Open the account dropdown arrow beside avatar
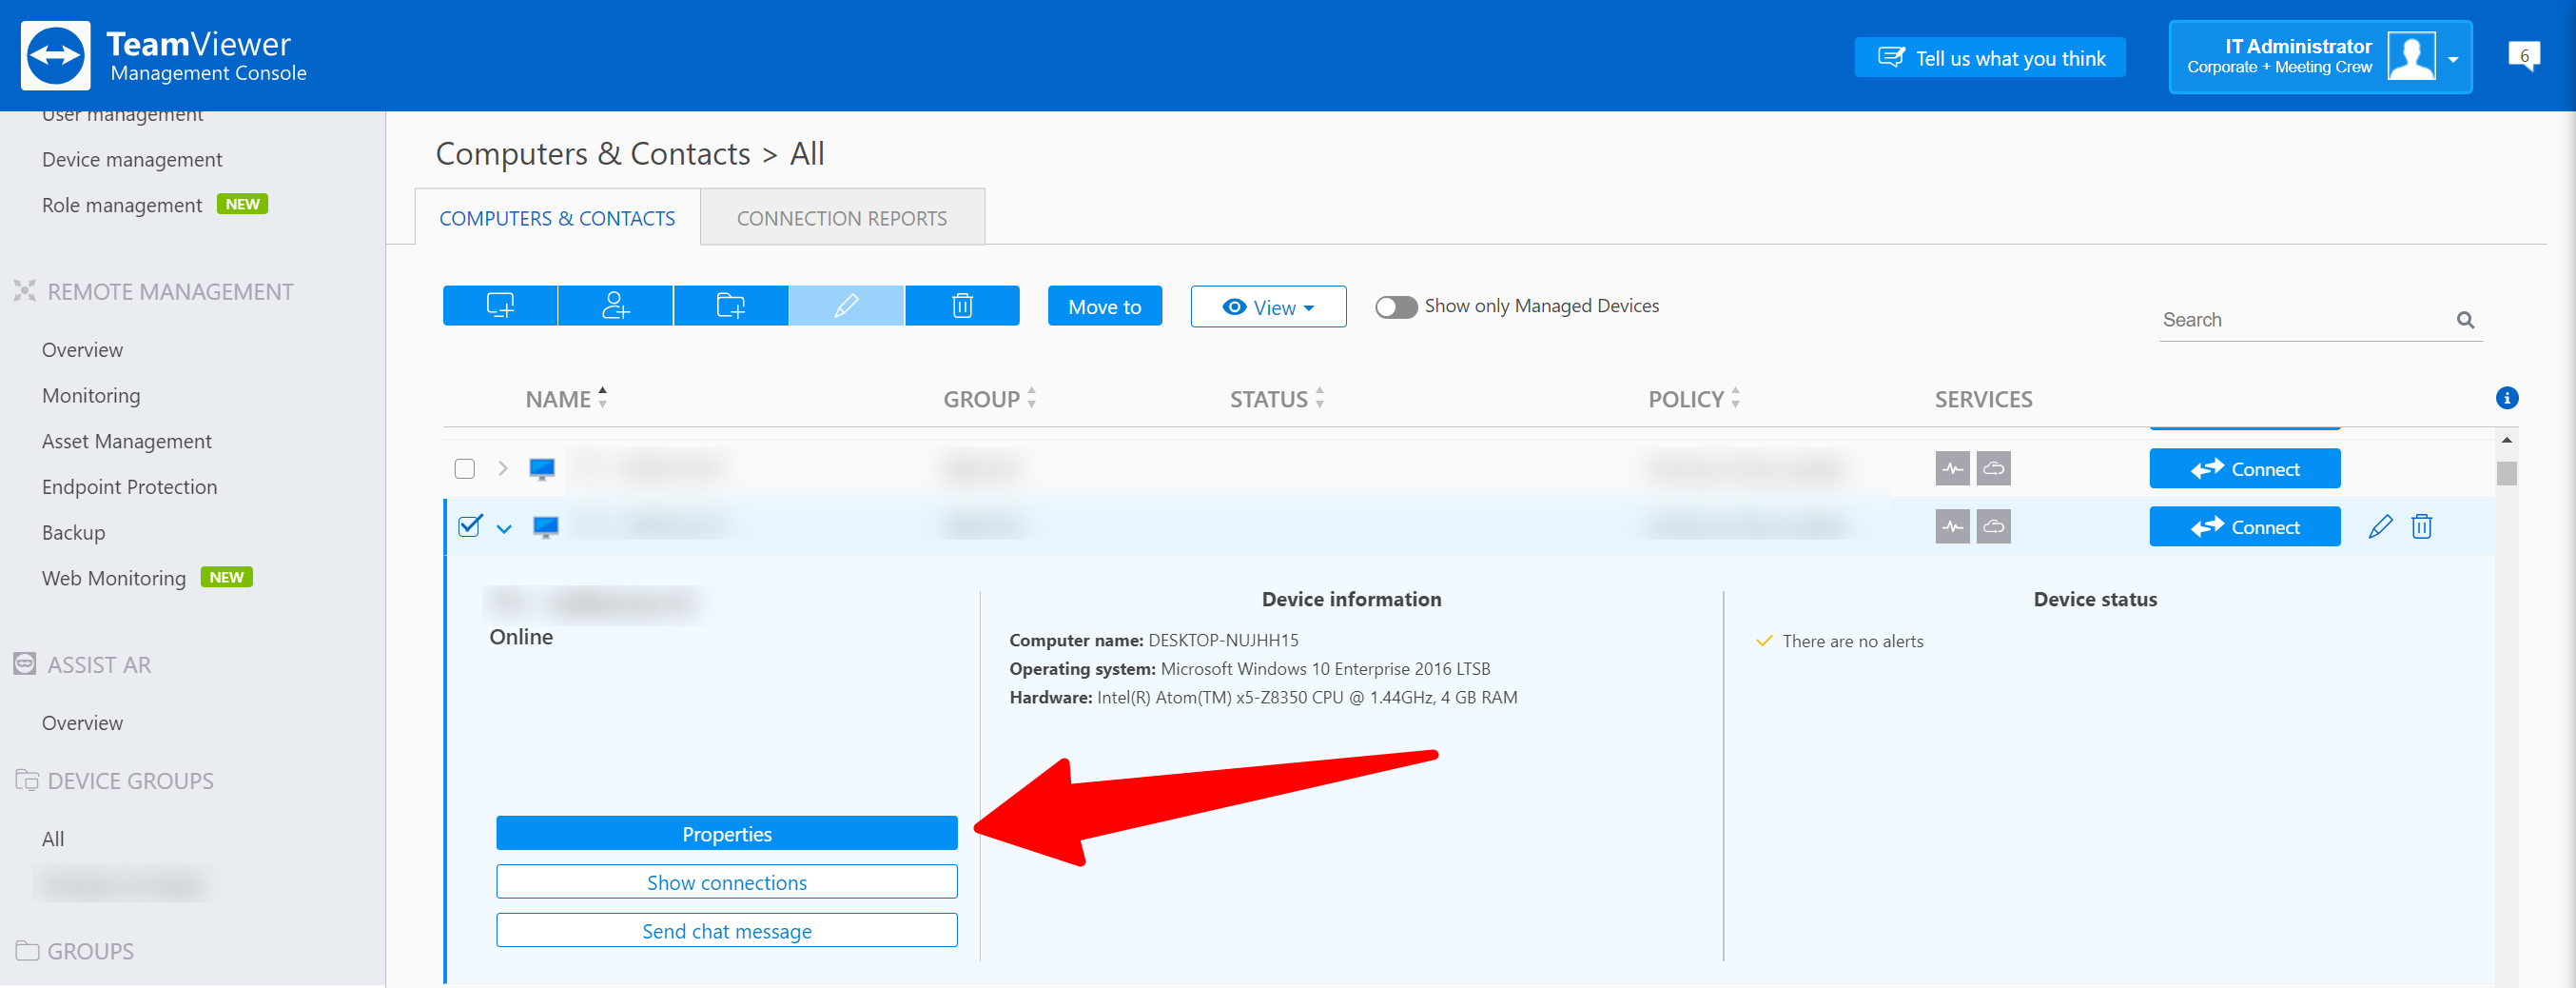Screen dimensions: 2576x988 2453,59
